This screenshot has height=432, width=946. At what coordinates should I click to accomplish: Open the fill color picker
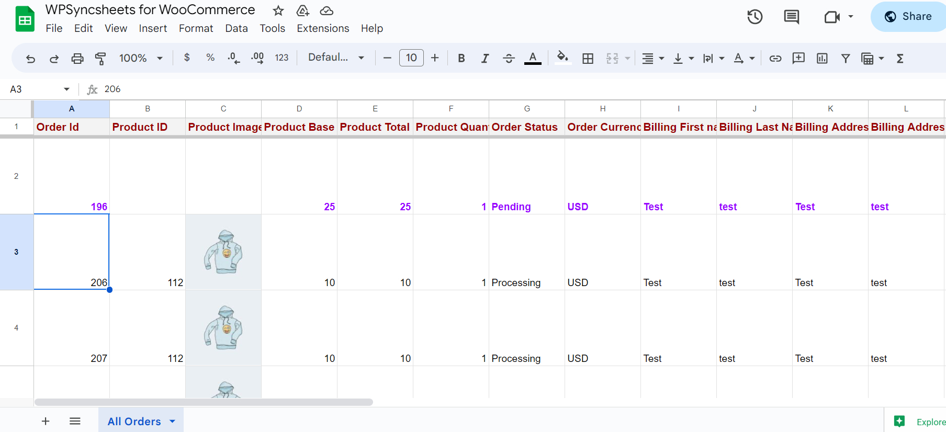point(562,58)
